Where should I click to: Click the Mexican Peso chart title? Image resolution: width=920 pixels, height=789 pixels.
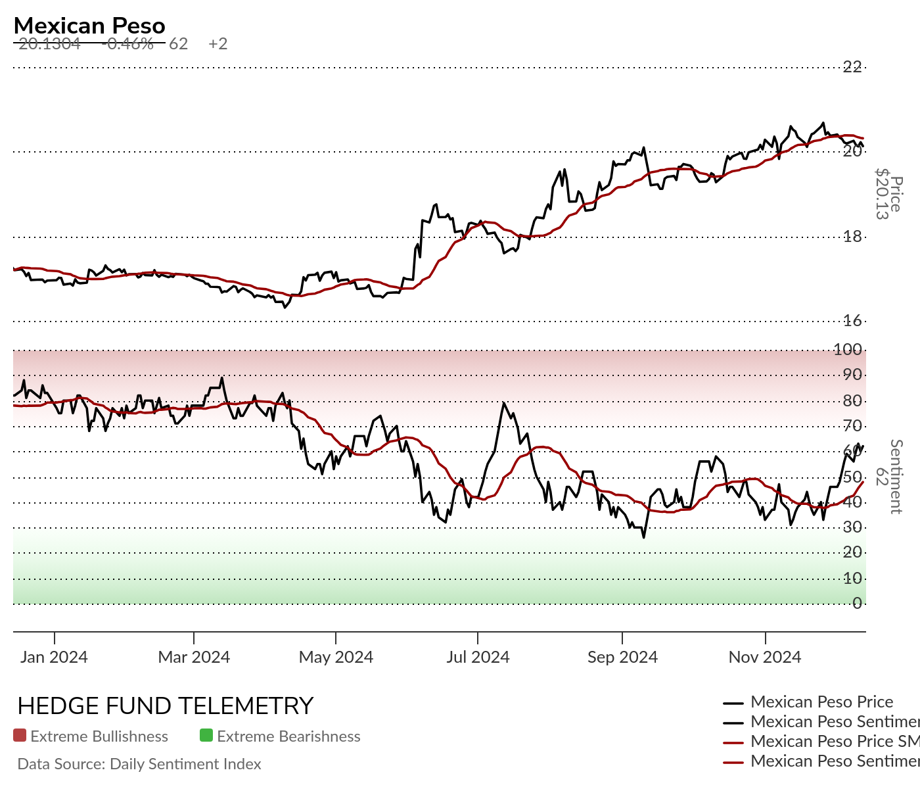(x=89, y=26)
